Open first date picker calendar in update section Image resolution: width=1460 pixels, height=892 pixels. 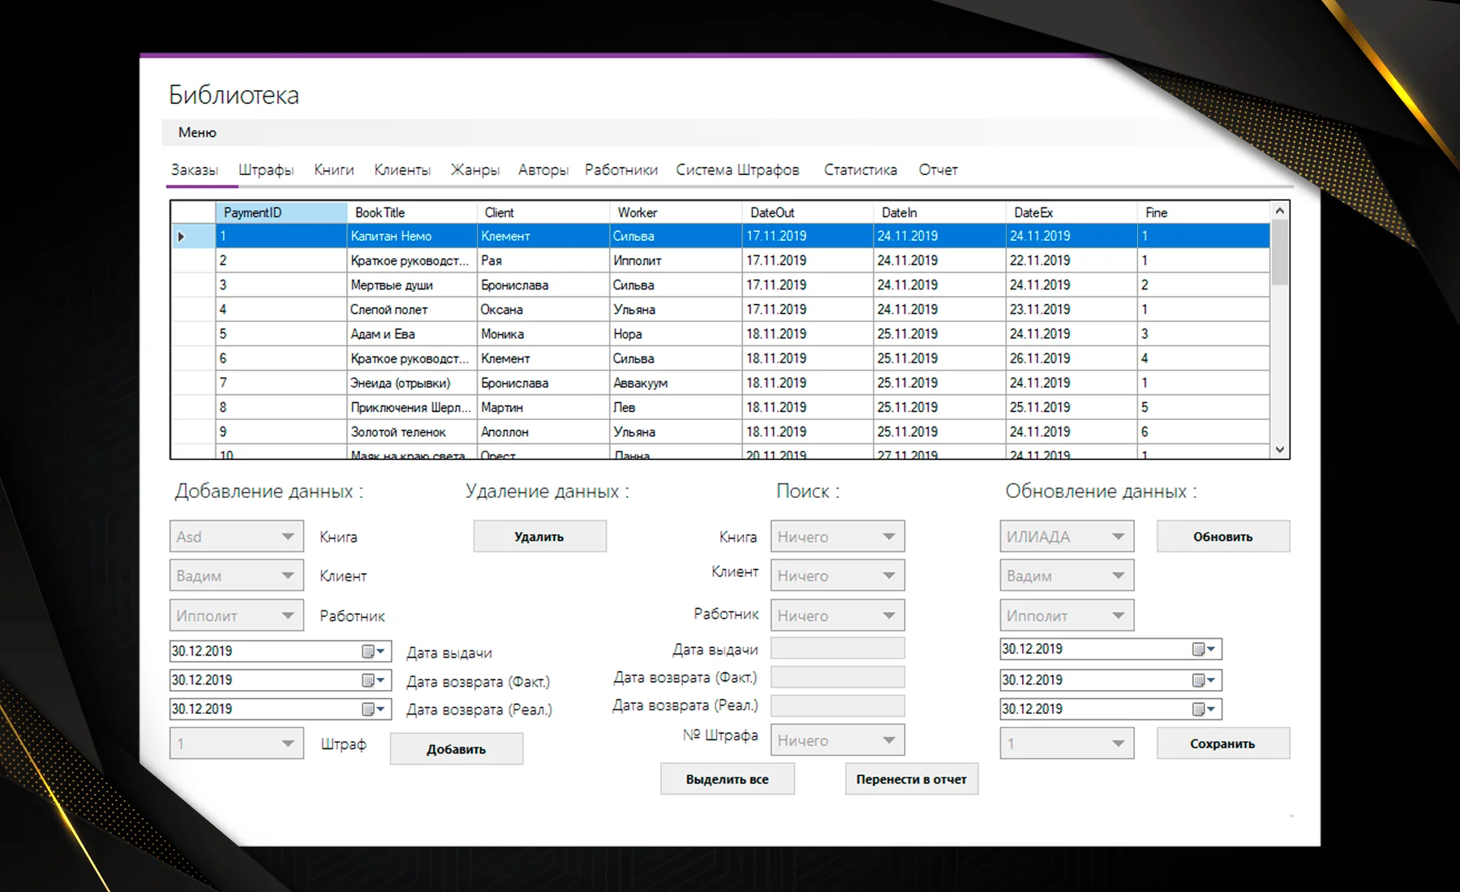[1204, 650]
